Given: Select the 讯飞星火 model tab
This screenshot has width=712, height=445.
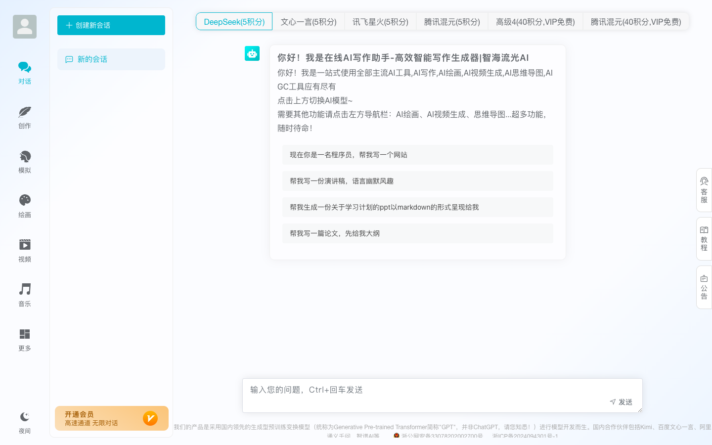Looking at the screenshot, I should pos(380,21).
